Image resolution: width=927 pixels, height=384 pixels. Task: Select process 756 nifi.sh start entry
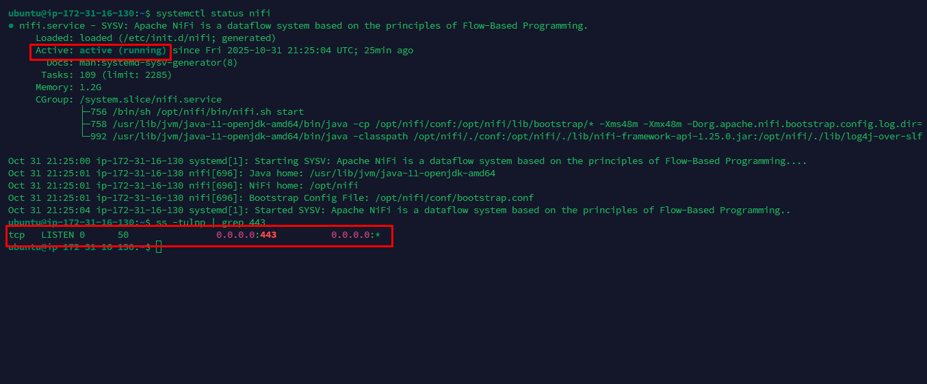click(197, 112)
